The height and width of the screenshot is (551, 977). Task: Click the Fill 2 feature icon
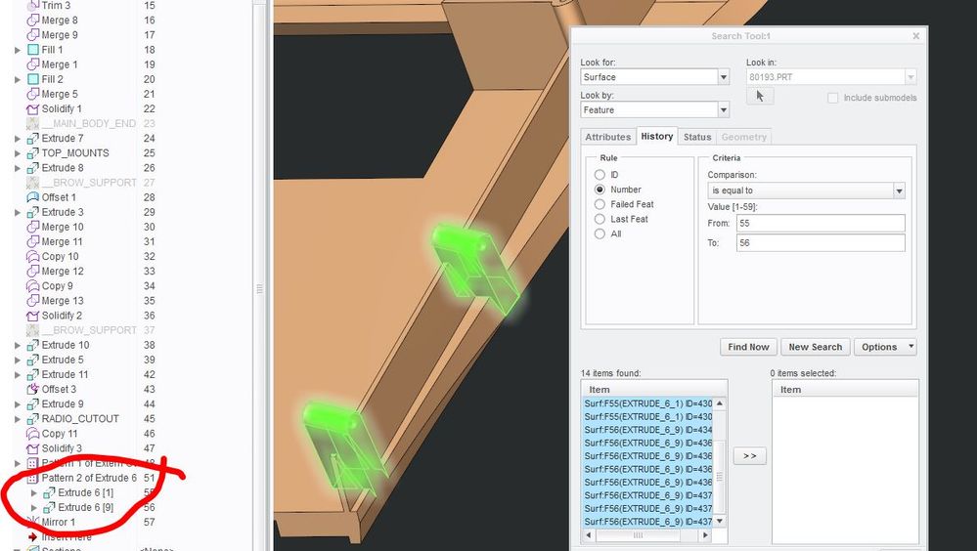33,79
